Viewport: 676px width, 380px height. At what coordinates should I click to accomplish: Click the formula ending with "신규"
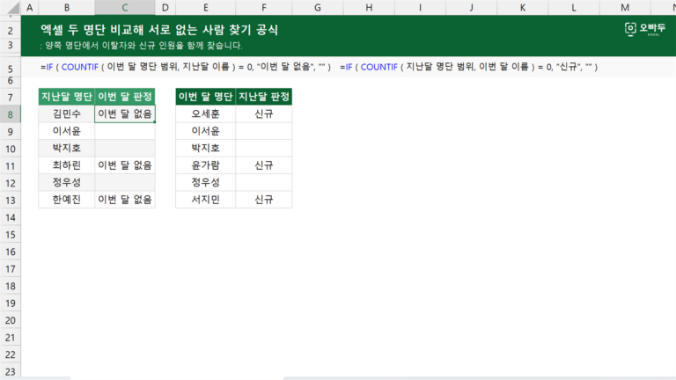tap(468, 67)
